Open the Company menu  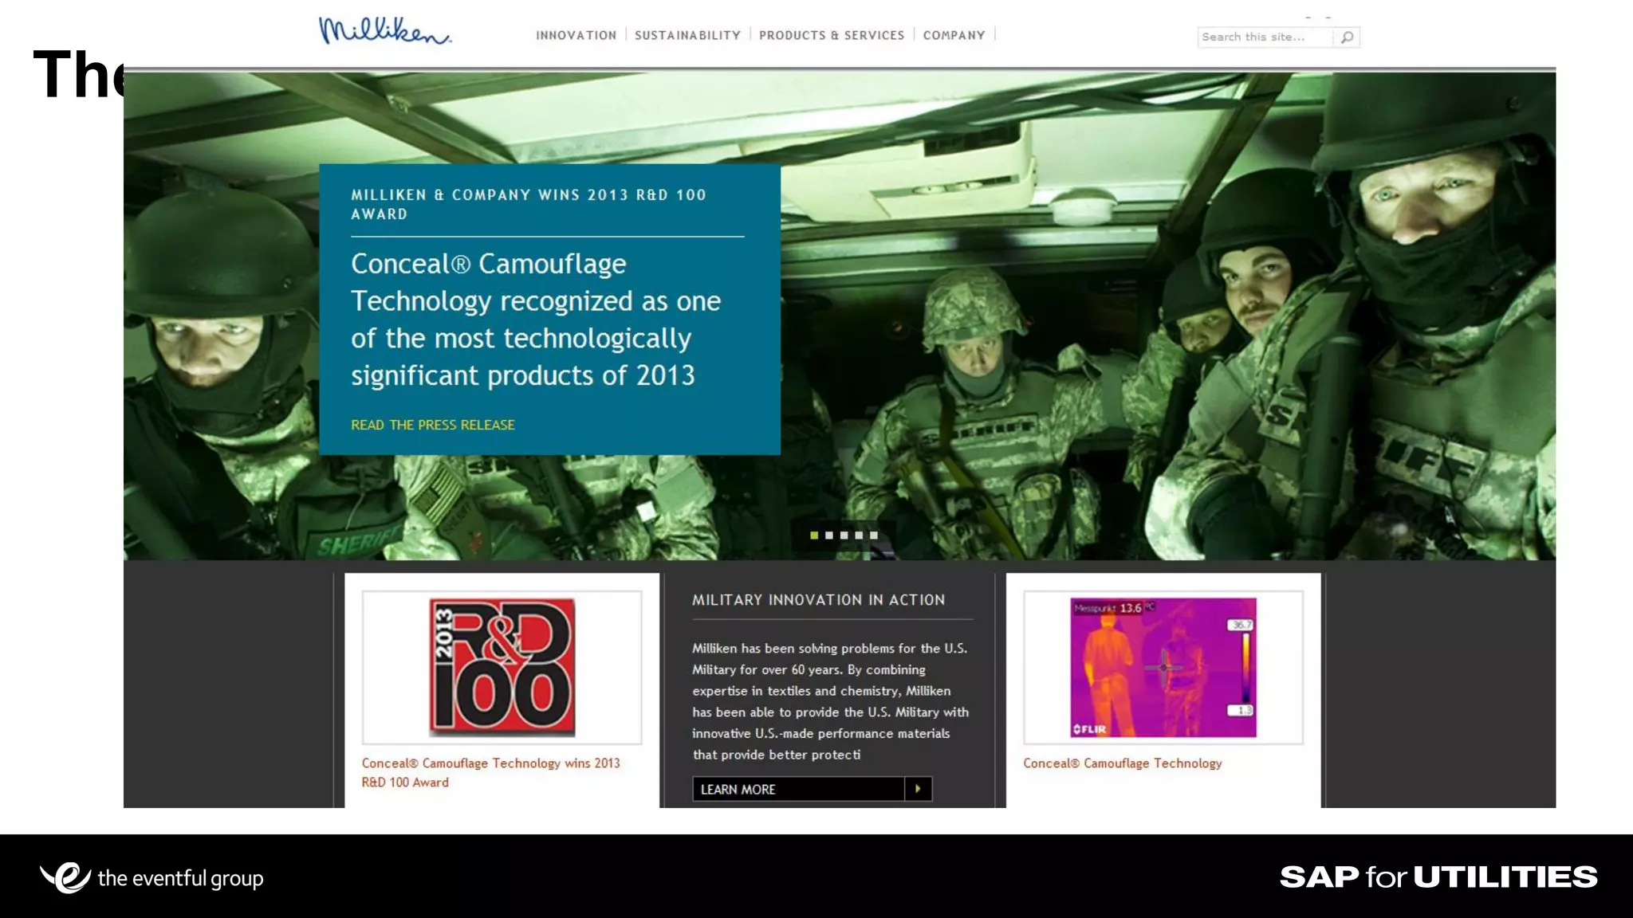point(954,35)
